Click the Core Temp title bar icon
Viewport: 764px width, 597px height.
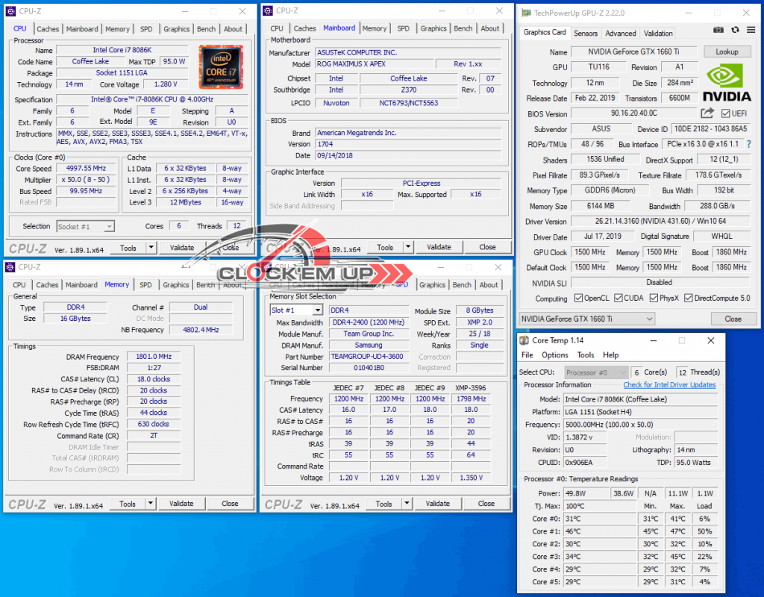525,341
